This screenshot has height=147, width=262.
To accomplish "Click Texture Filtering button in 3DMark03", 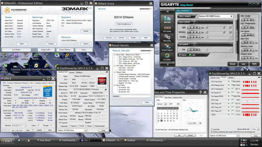I will pos(65,50).
